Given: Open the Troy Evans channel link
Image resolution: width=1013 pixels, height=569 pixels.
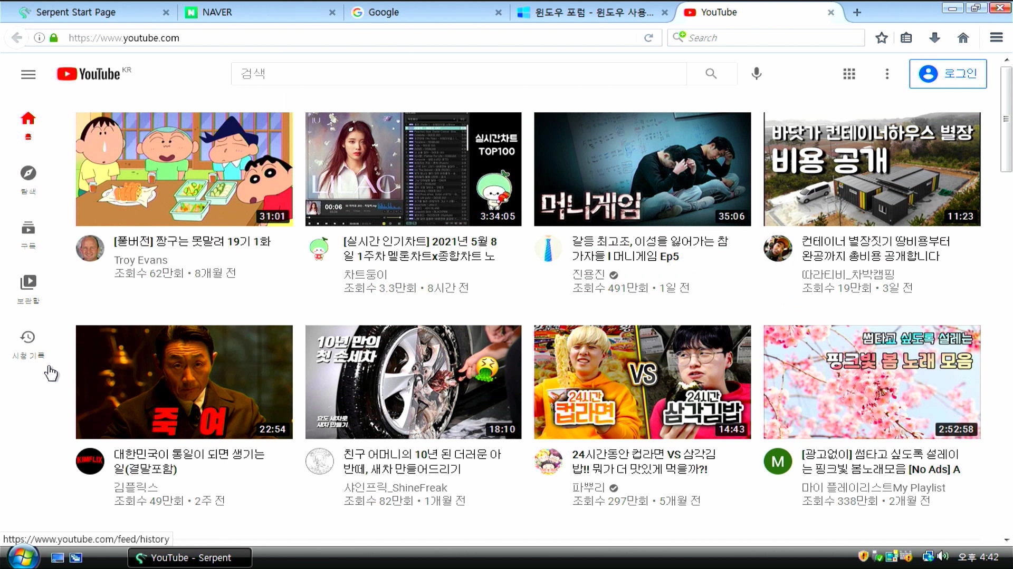Looking at the screenshot, I should (x=140, y=260).
